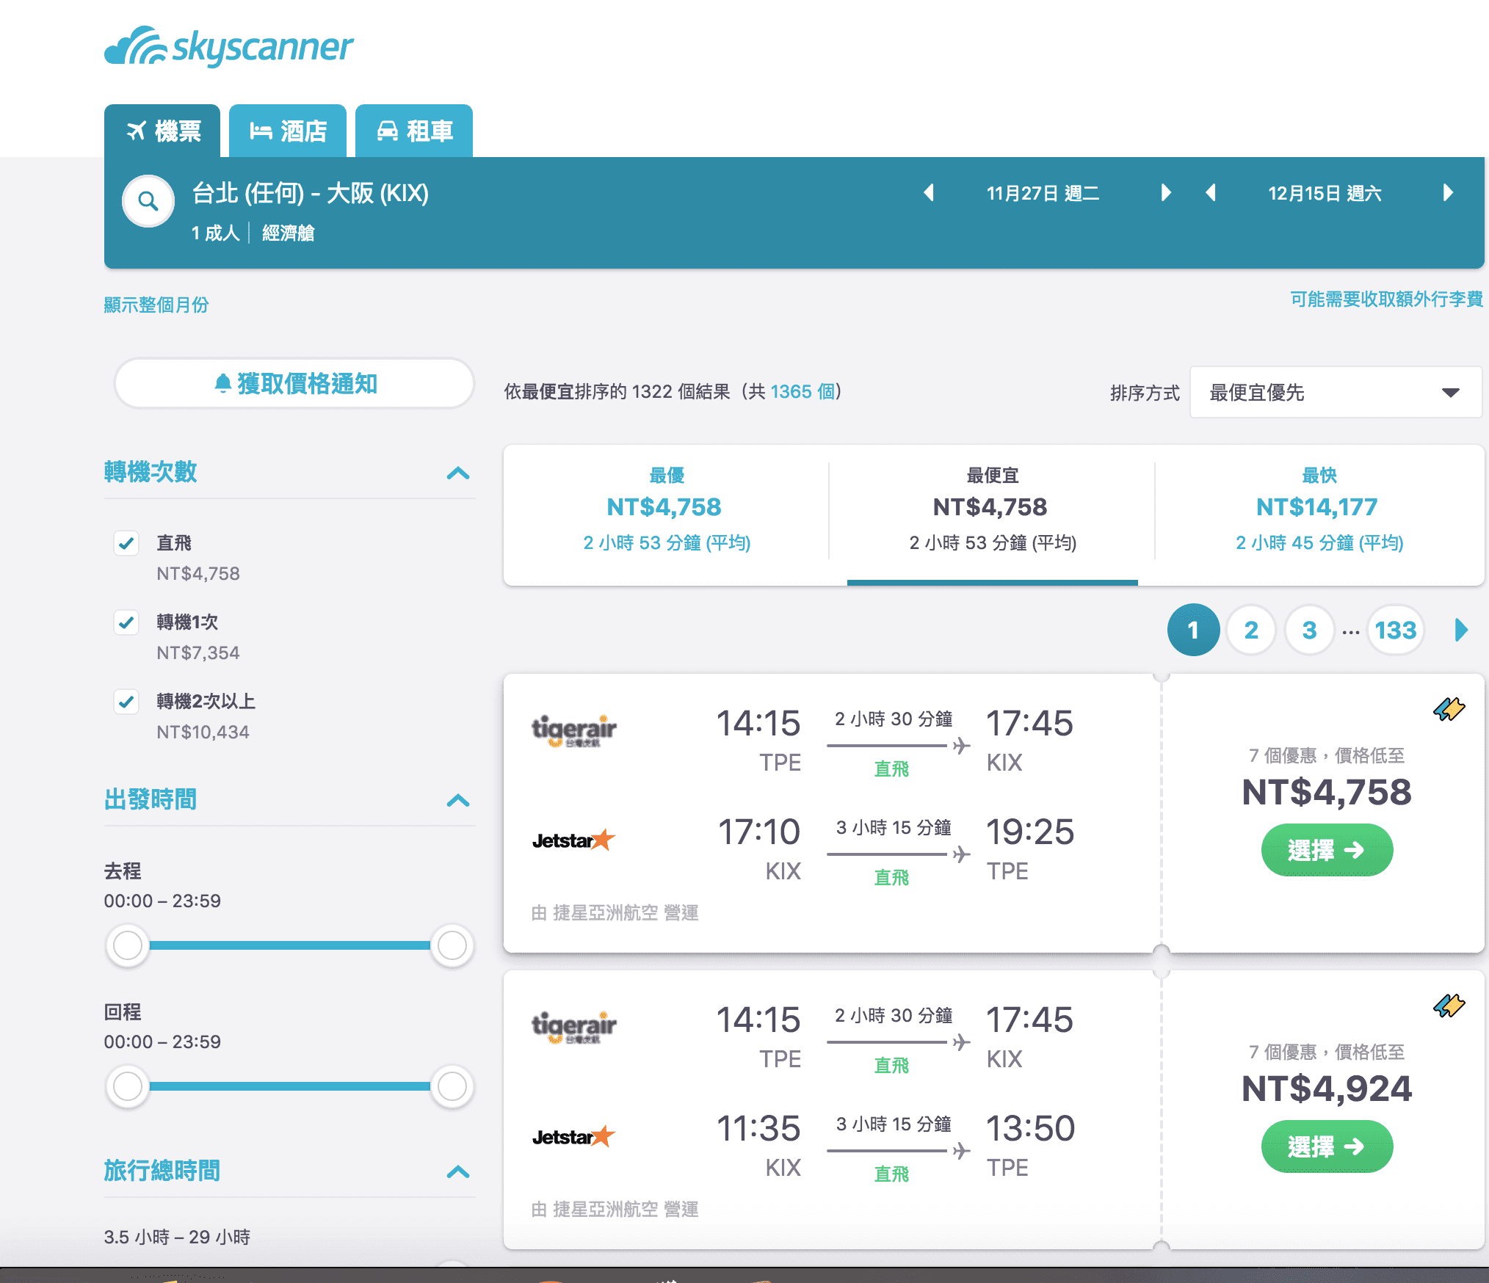The image size is (1489, 1283).
Task: Toggle the 轉機1次 checkbox
Action: (x=126, y=622)
